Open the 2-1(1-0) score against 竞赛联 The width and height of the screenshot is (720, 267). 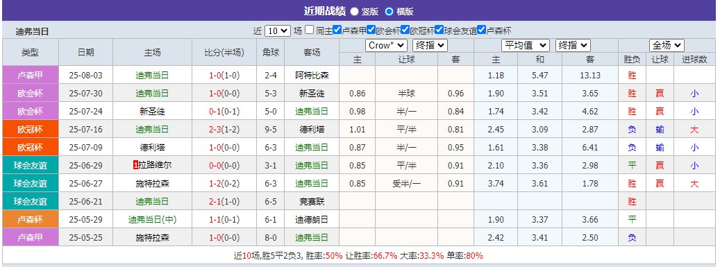point(224,201)
